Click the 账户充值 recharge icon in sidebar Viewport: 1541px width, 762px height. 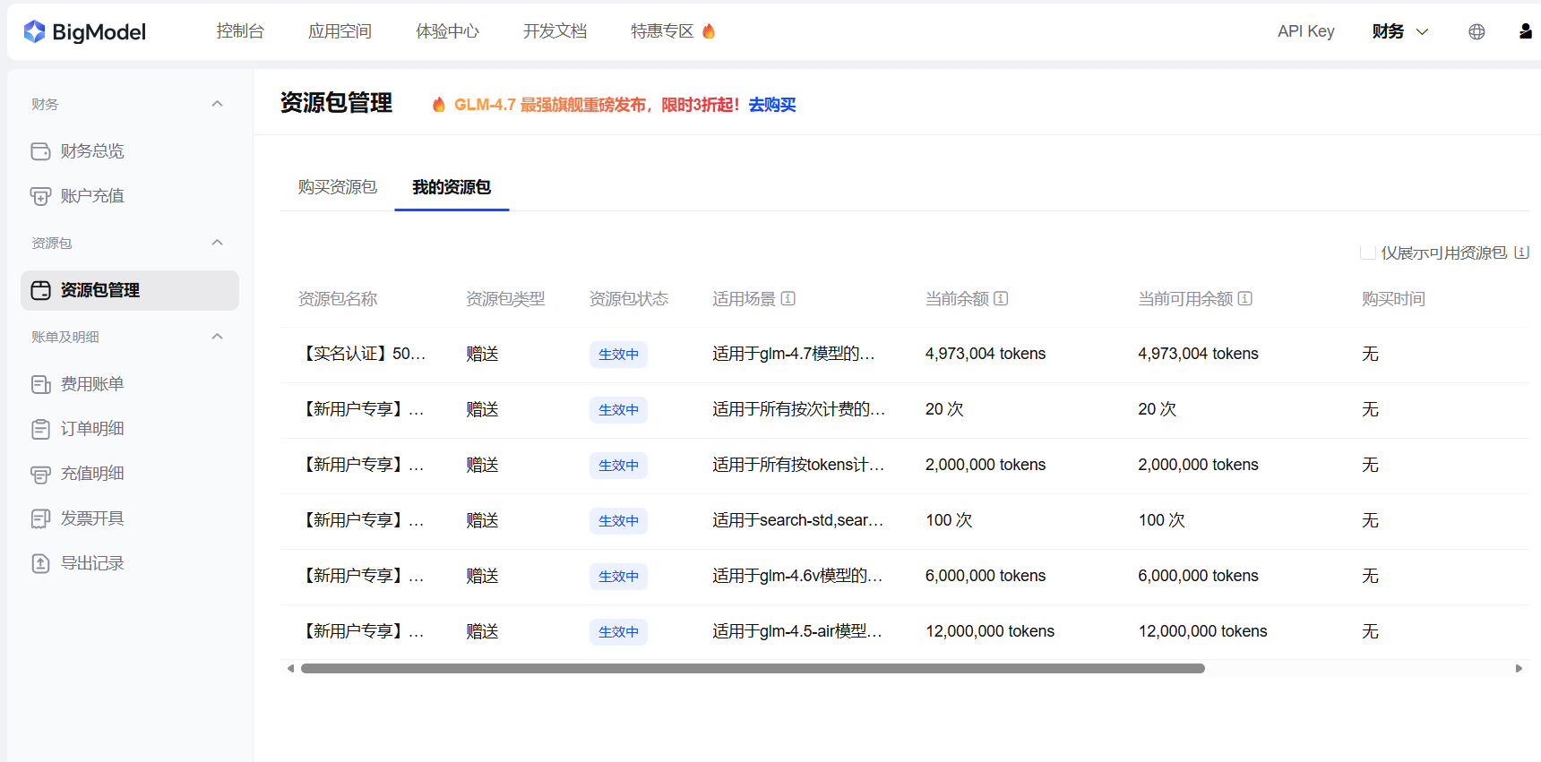pyautogui.click(x=40, y=196)
